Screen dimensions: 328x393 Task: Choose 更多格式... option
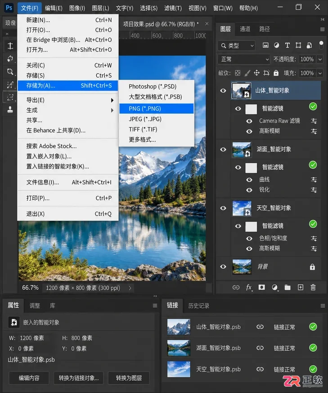click(157, 140)
